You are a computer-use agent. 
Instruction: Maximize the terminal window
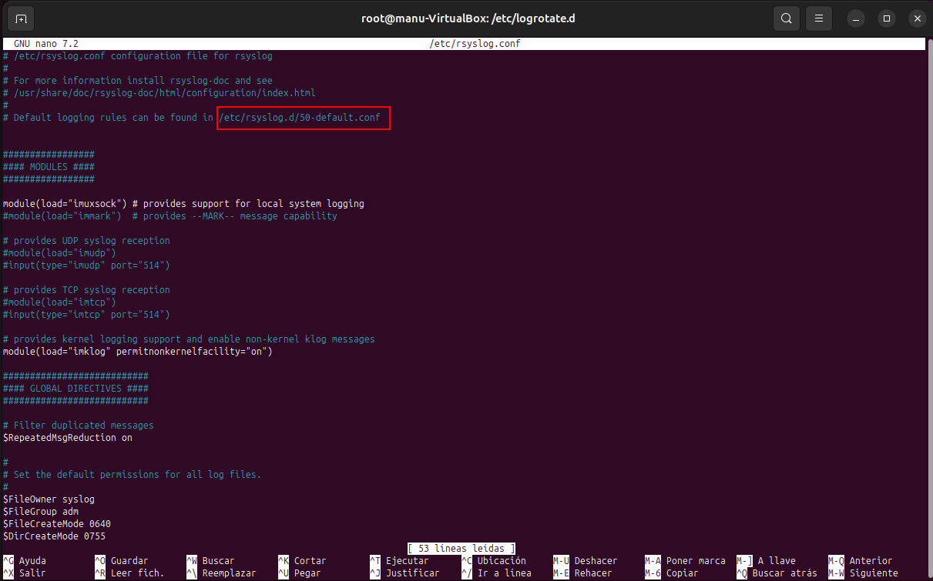(887, 18)
